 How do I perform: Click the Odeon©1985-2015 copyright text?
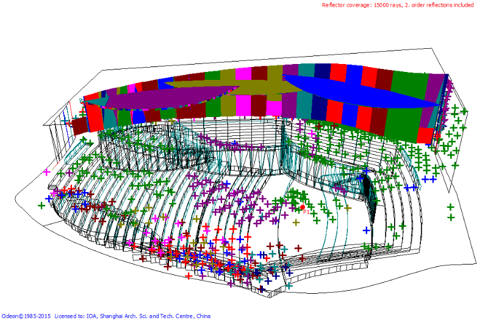[26, 316]
